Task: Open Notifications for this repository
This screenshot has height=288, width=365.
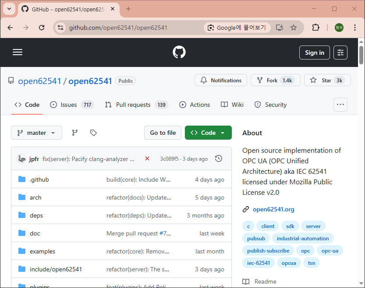Action: (x=221, y=80)
